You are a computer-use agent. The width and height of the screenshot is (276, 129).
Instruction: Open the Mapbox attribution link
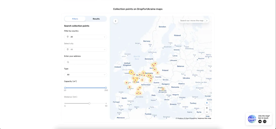180,118
